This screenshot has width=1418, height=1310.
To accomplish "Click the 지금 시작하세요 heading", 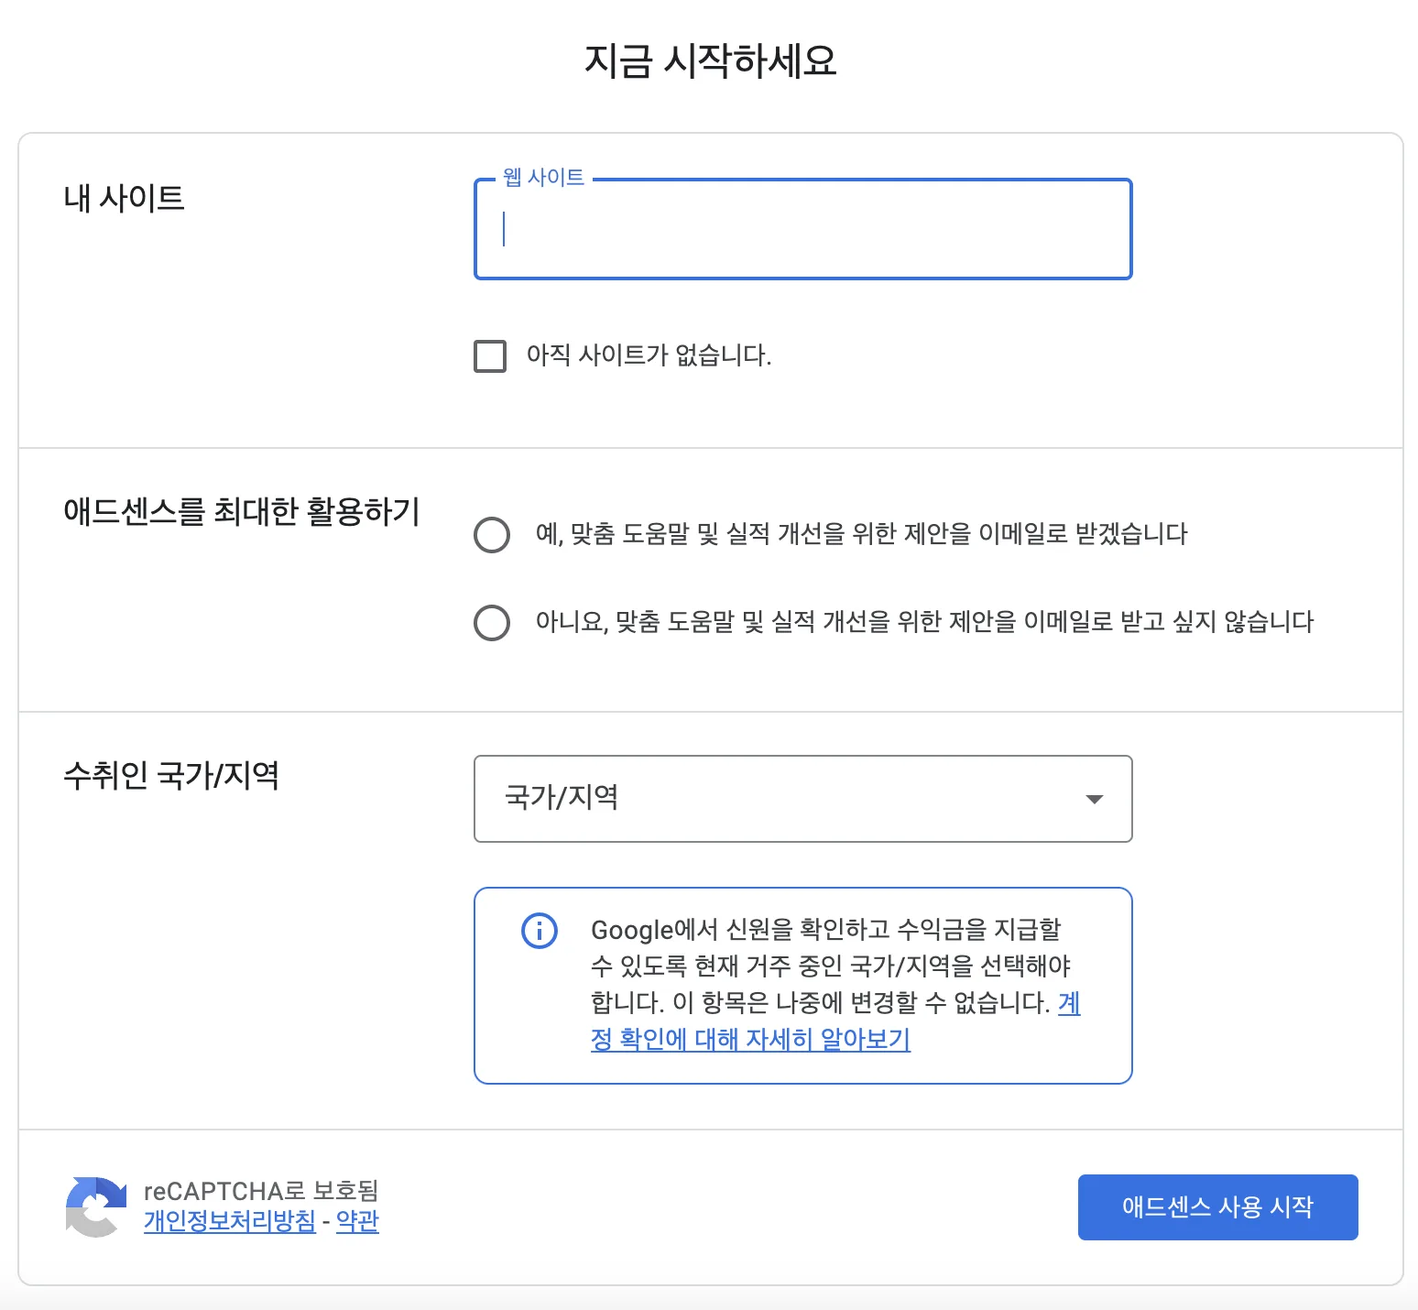I will tap(710, 60).
